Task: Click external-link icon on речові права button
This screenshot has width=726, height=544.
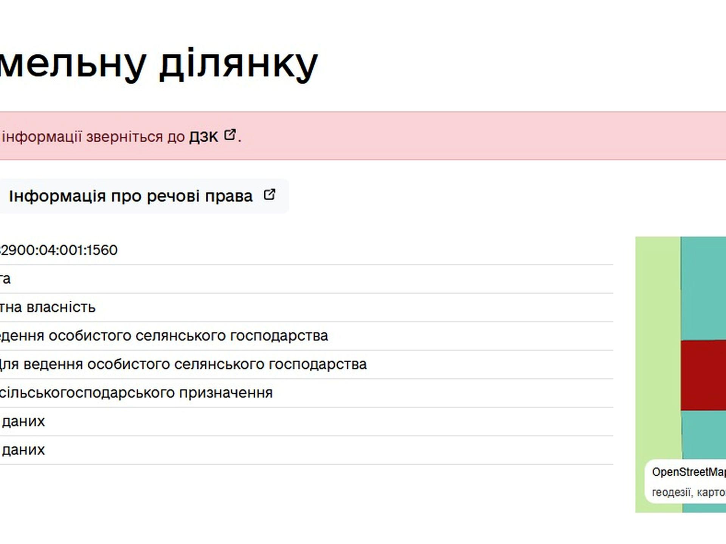Action: [269, 195]
